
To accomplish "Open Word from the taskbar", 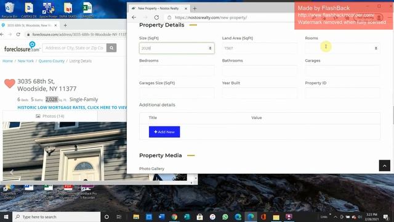I will tap(161, 216).
